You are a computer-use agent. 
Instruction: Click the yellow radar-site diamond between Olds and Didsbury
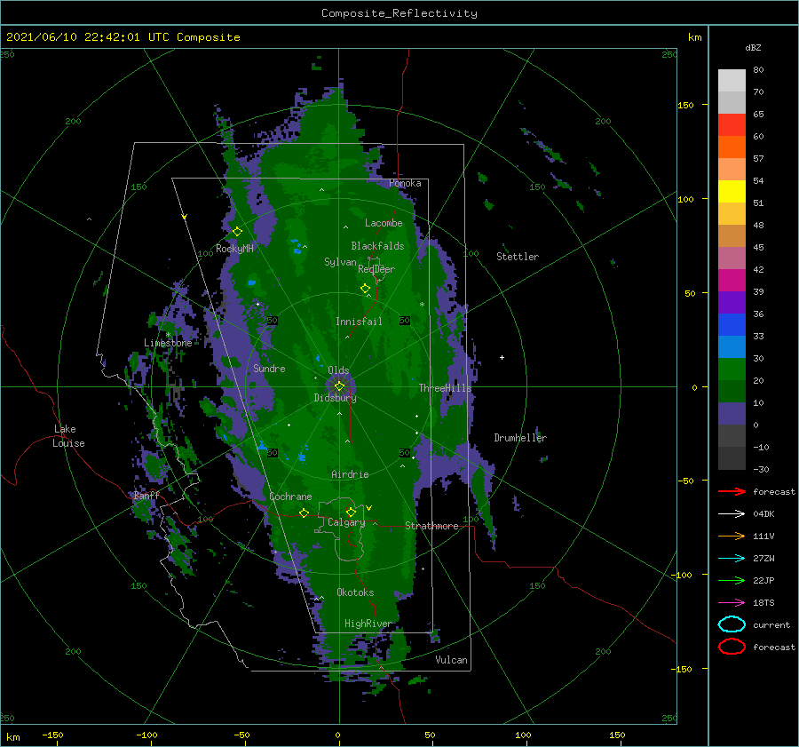339,386
